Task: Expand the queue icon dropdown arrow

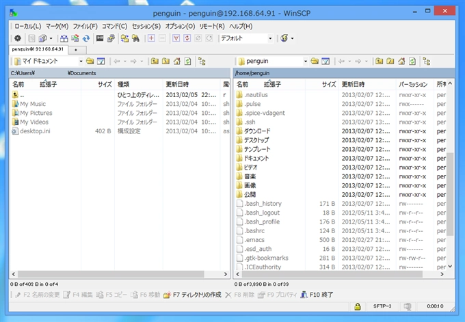Action: tap(51, 38)
